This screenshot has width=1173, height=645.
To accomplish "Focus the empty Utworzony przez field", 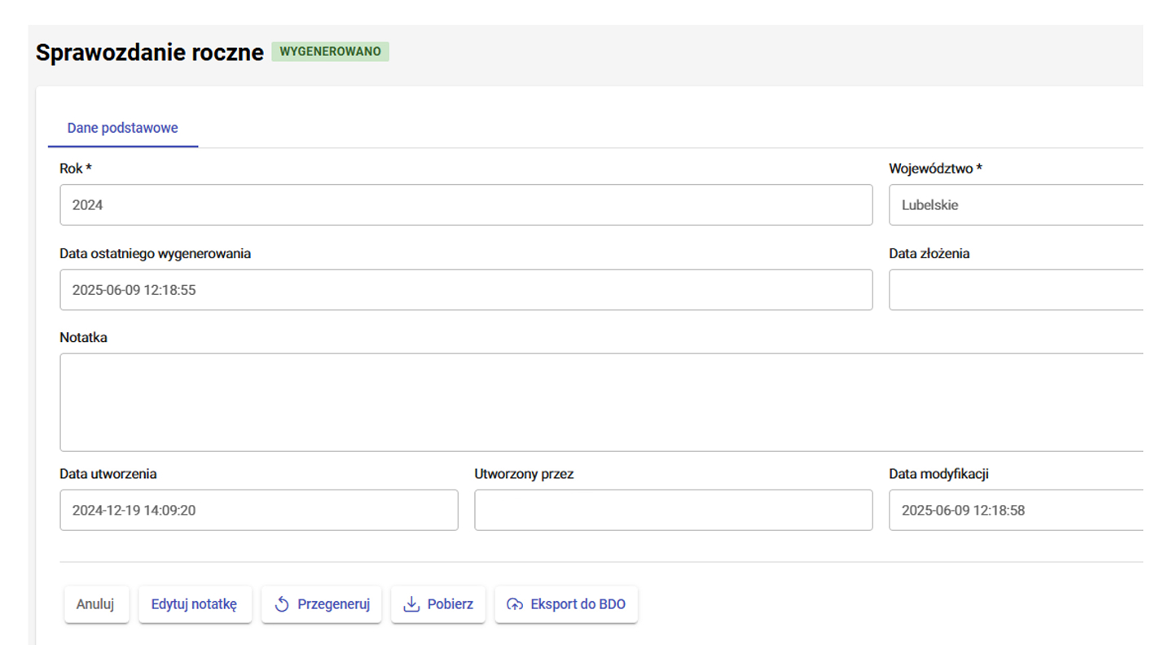I will point(673,511).
